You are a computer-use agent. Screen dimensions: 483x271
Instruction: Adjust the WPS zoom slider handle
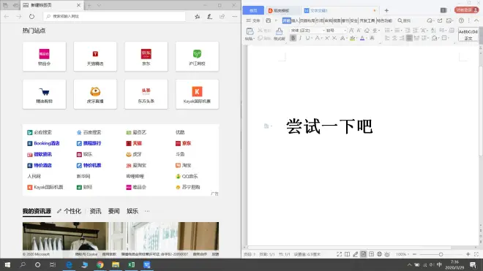pyautogui.click(x=441, y=254)
